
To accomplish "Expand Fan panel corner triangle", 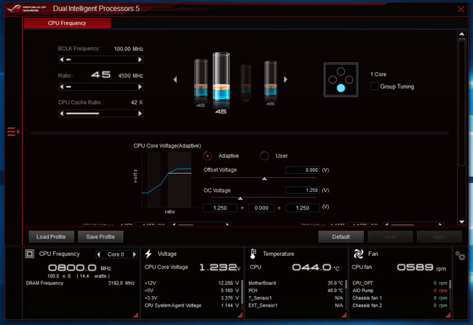I will 448,315.
